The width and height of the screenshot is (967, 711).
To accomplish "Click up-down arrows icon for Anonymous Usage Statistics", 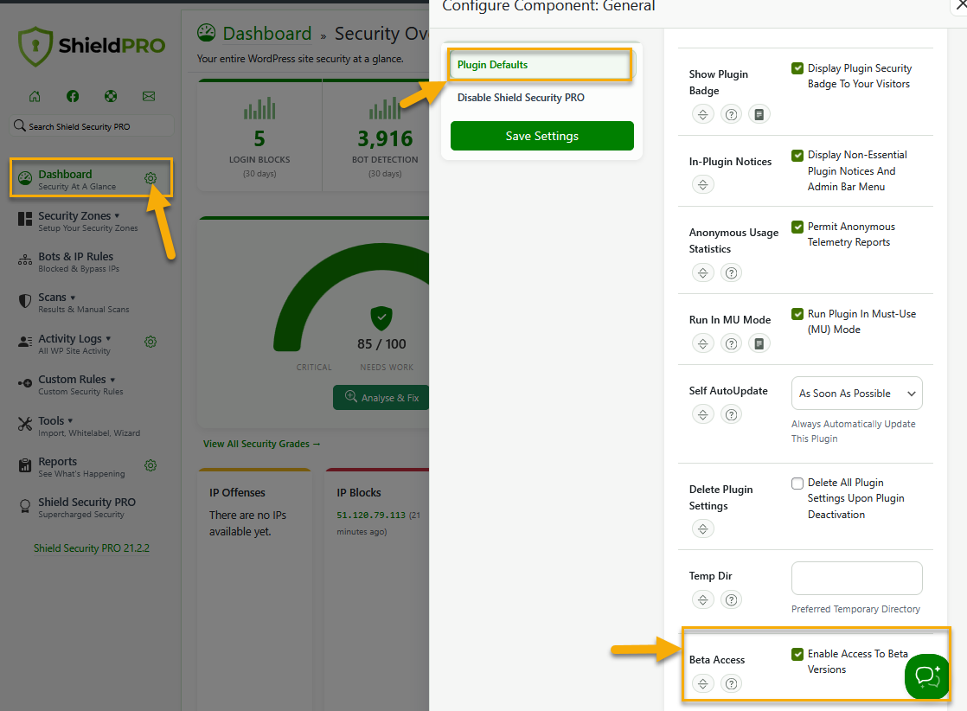I will (703, 272).
